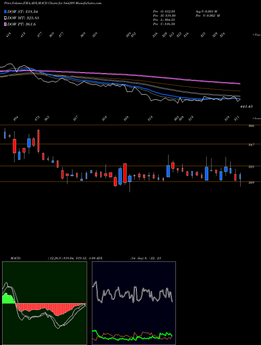Viewport: 261px width, 345px height.
Task: Click the 'Pre O: 312.05' open value
Action: coord(164,11)
